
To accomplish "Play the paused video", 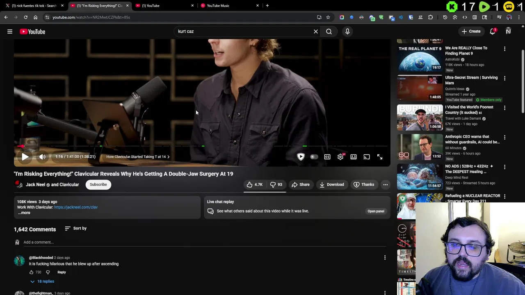I will pos(25,157).
